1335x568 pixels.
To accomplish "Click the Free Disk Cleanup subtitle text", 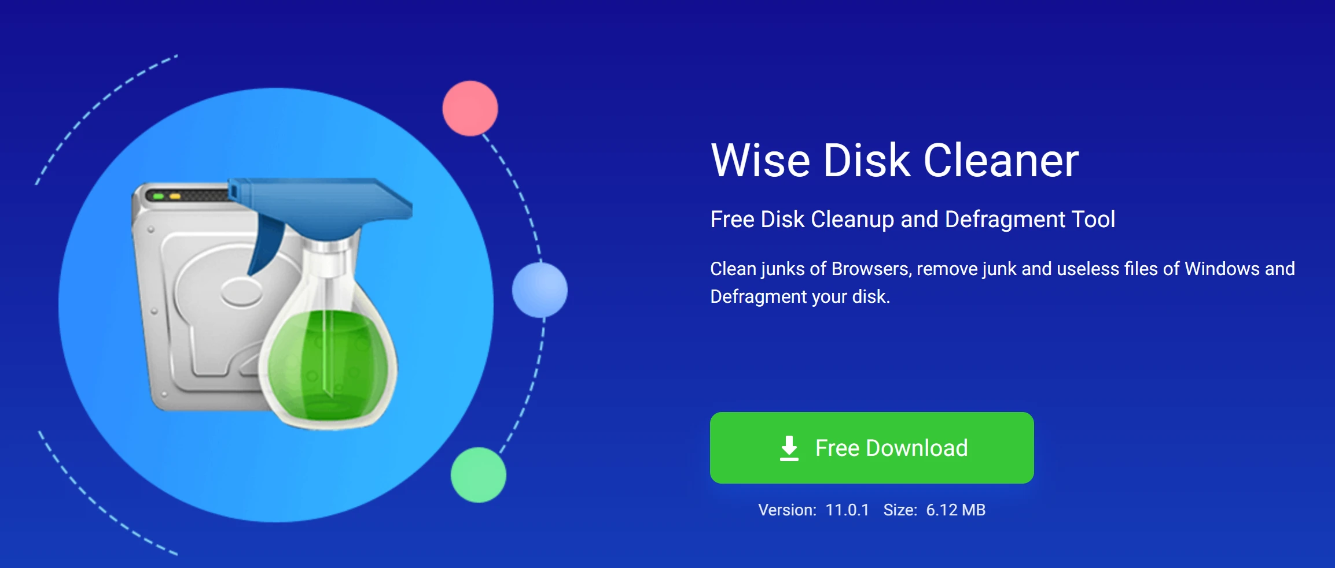I will (913, 220).
